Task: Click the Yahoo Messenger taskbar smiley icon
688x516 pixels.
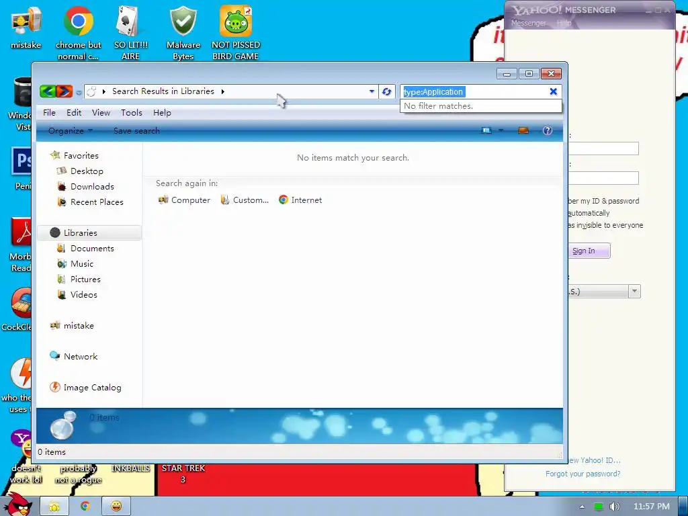Action: pyautogui.click(x=116, y=507)
